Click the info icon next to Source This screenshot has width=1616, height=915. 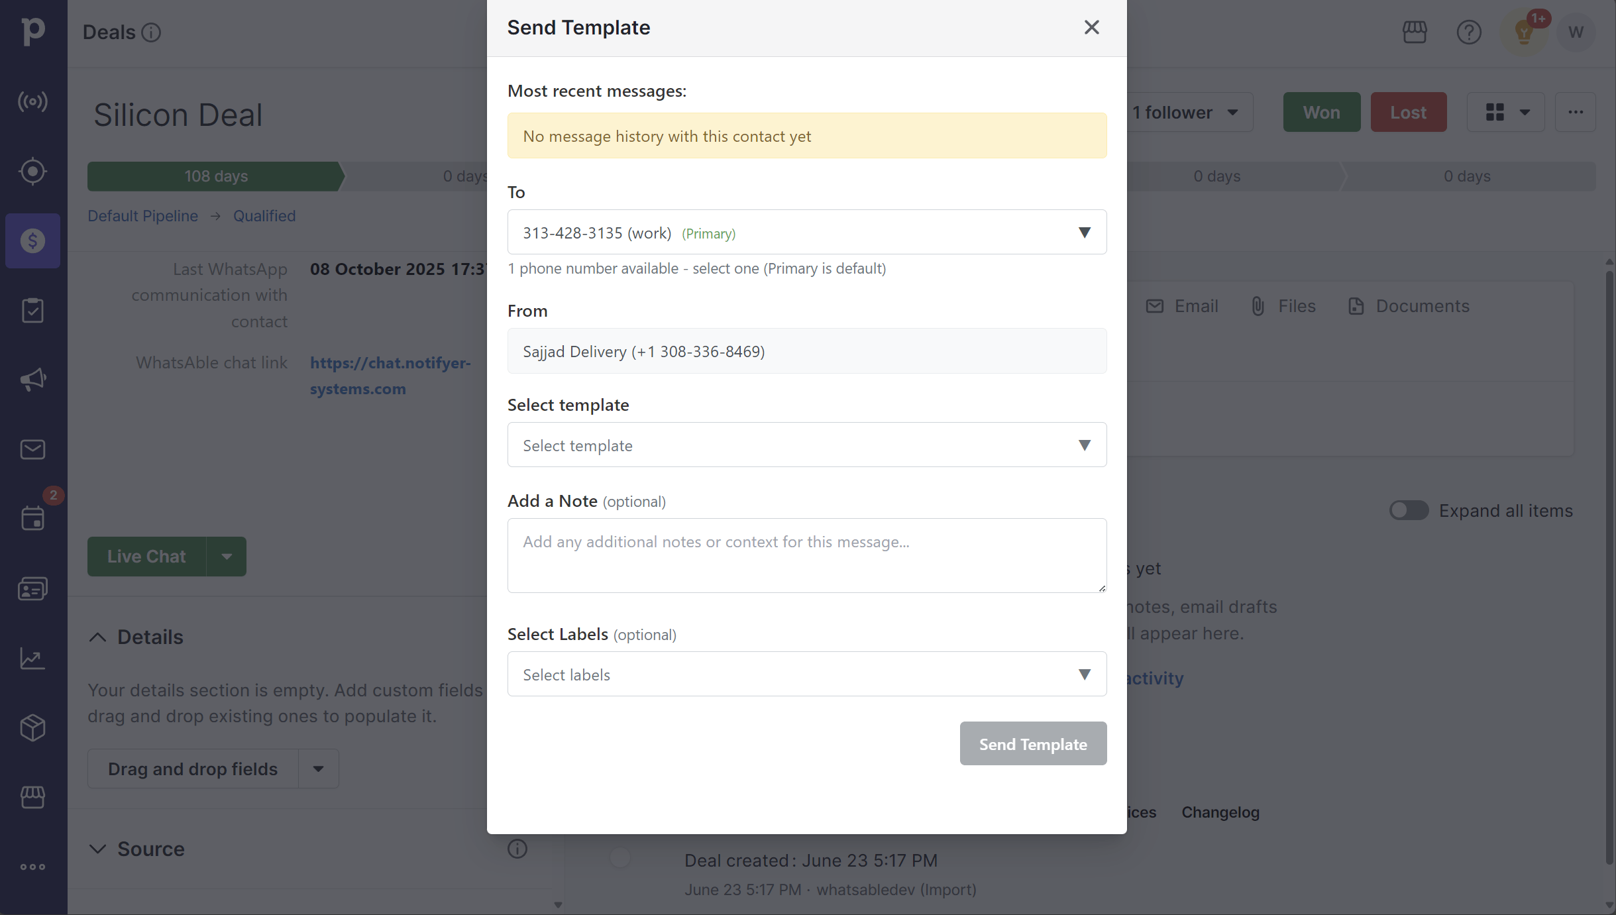coord(517,849)
